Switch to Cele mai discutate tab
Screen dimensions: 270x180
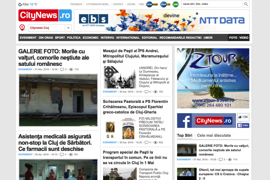pyautogui.click(x=214, y=135)
